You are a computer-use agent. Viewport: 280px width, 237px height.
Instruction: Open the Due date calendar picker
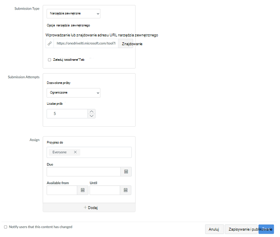point(126,172)
